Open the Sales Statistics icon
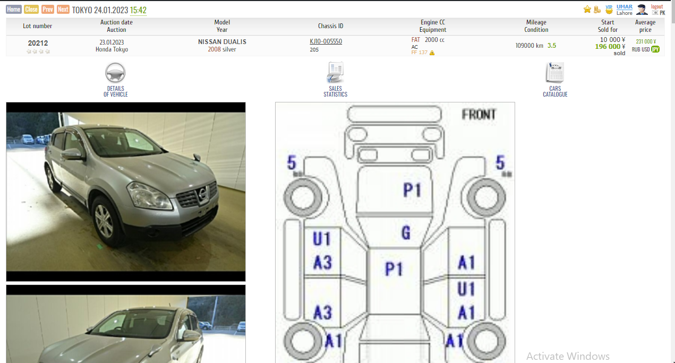 pyautogui.click(x=335, y=73)
